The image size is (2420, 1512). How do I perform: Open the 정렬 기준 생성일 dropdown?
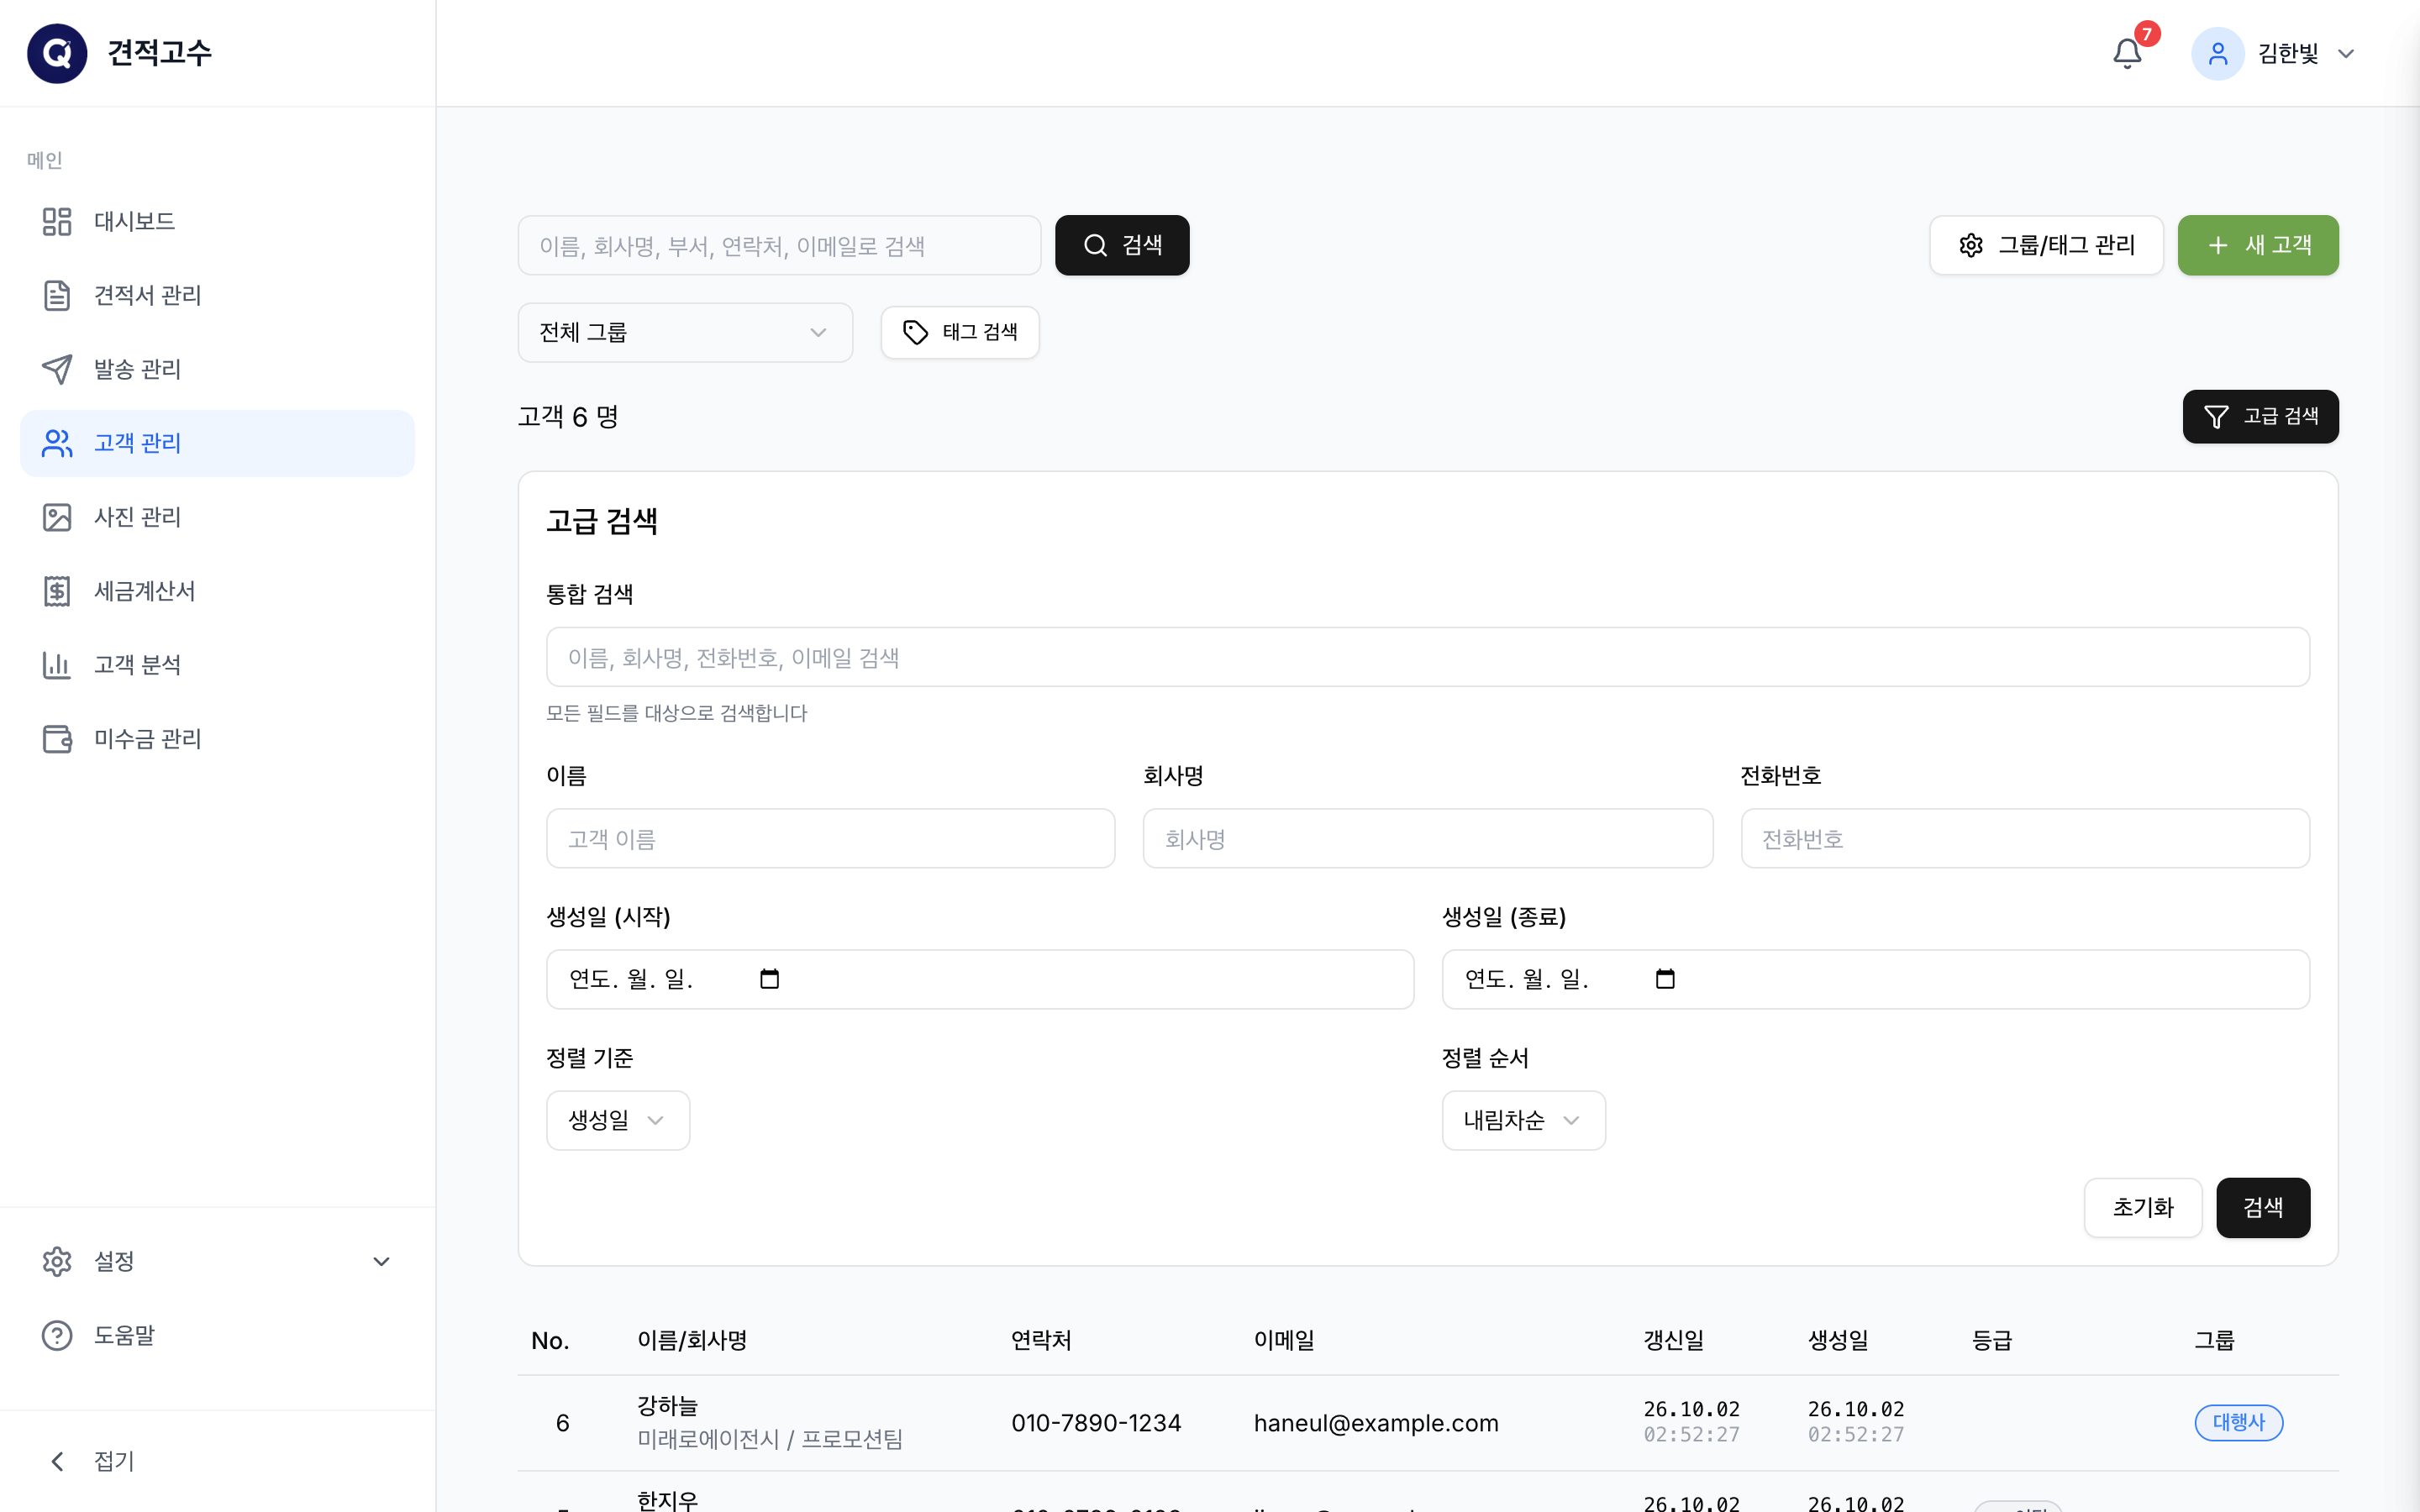(618, 1120)
